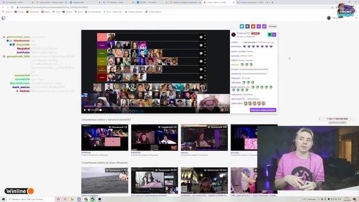Switch to the fifth browser tab
359x202 pixels.
point(151,2)
